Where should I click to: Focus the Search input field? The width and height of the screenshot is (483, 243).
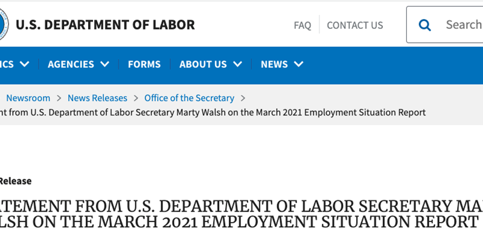coord(462,25)
